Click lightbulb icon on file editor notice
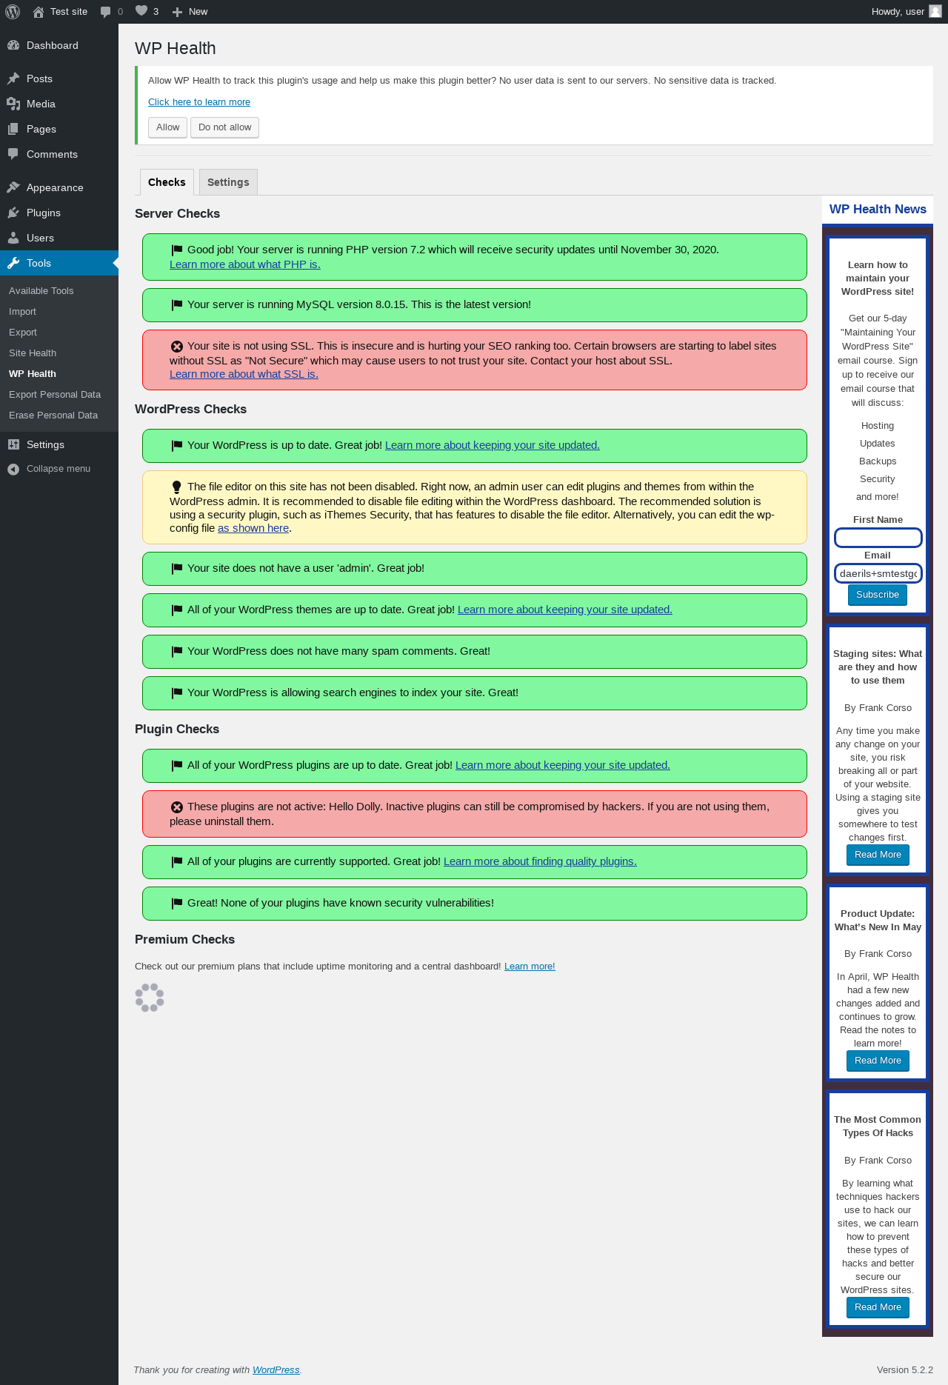This screenshot has height=1385, width=948. (x=177, y=487)
